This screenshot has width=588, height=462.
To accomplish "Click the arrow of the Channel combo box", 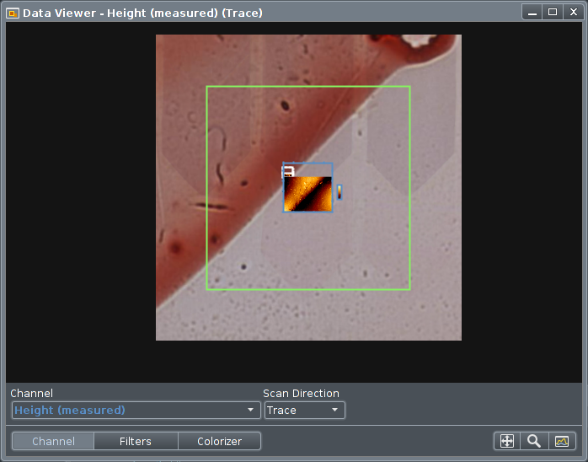I will click(250, 411).
